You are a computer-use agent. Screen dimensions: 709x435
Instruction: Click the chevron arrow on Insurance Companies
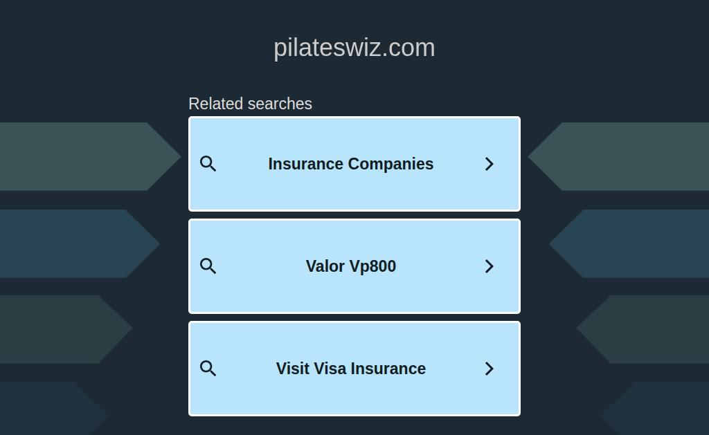click(x=489, y=164)
